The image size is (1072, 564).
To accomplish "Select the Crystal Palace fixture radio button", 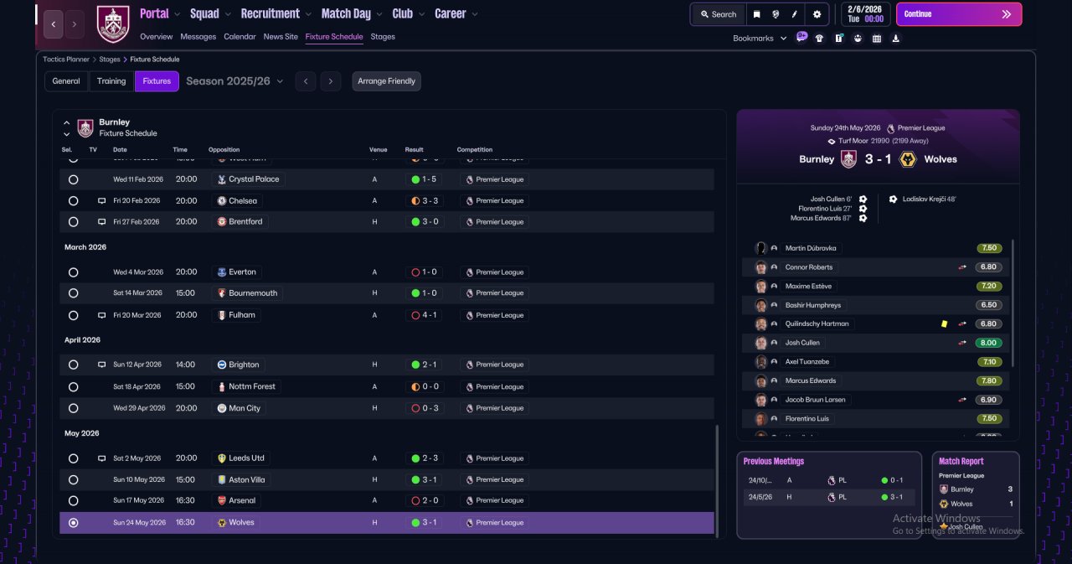I will tap(73, 179).
